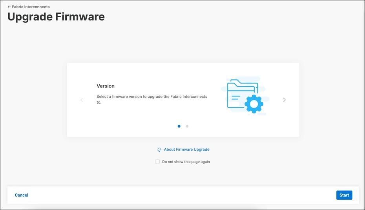Advance carousel with the right chevron
Image resolution: width=365 pixels, height=210 pixels.
tap(284, 100)
